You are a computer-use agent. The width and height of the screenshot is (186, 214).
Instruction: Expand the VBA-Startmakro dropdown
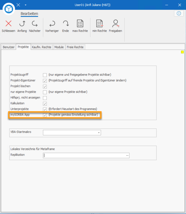(99, 133)
